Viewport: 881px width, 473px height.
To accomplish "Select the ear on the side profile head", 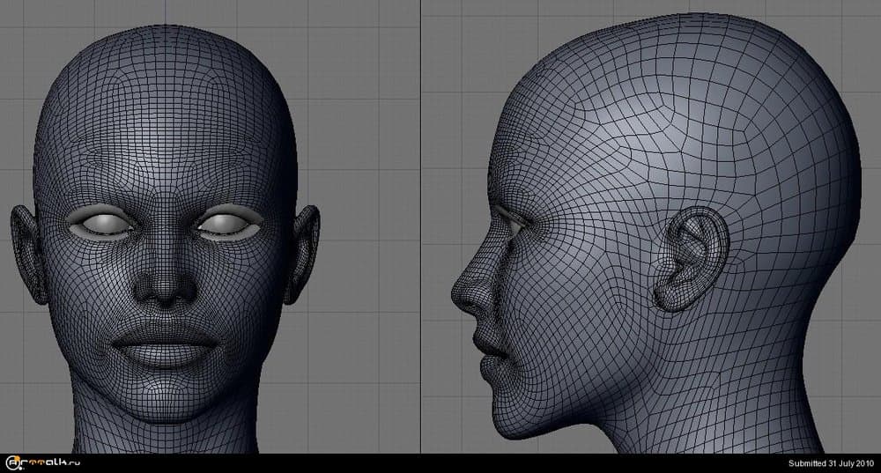I will [x=692, y=258].
